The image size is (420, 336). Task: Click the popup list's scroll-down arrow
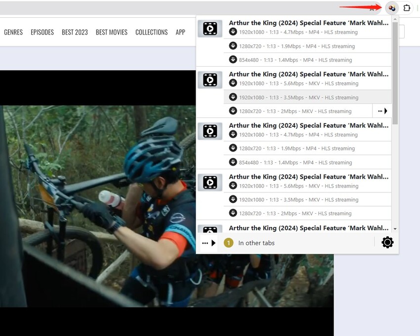pyautogui.click(x=395, y=229)
